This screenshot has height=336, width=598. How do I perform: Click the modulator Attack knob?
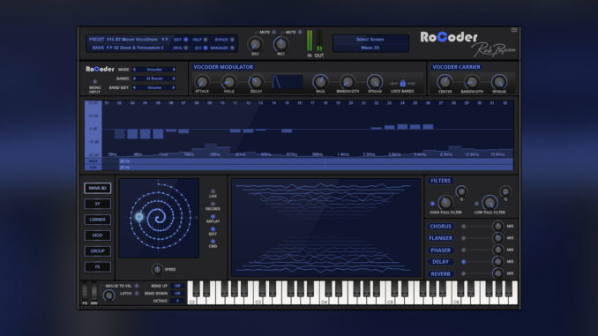click(x=202, y=82)
